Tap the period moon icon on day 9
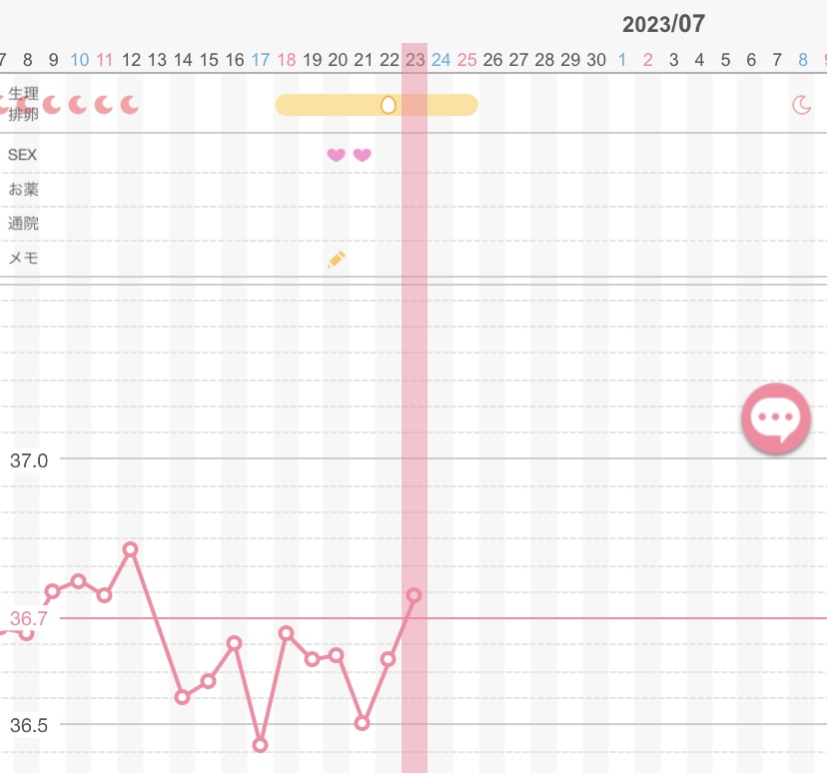This screenshot has width=827, height=773. (52, 105)
